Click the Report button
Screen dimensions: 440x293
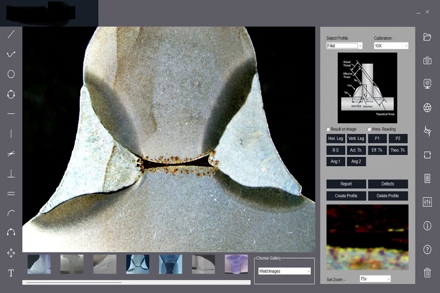(346, 184)
